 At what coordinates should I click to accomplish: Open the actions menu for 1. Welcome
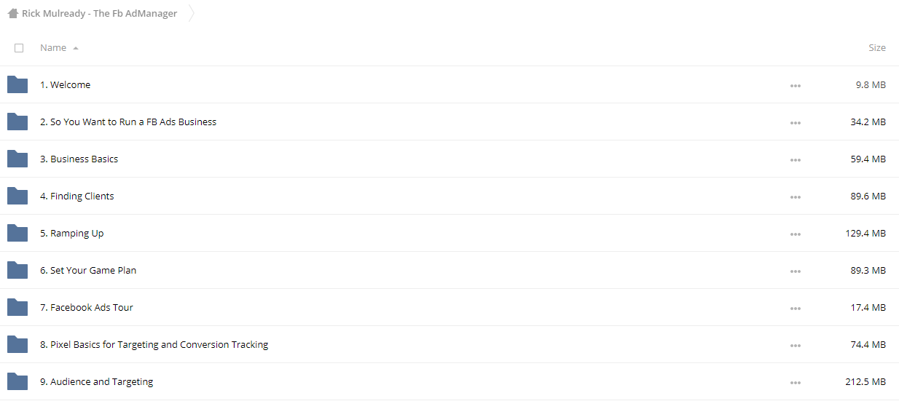795,85
